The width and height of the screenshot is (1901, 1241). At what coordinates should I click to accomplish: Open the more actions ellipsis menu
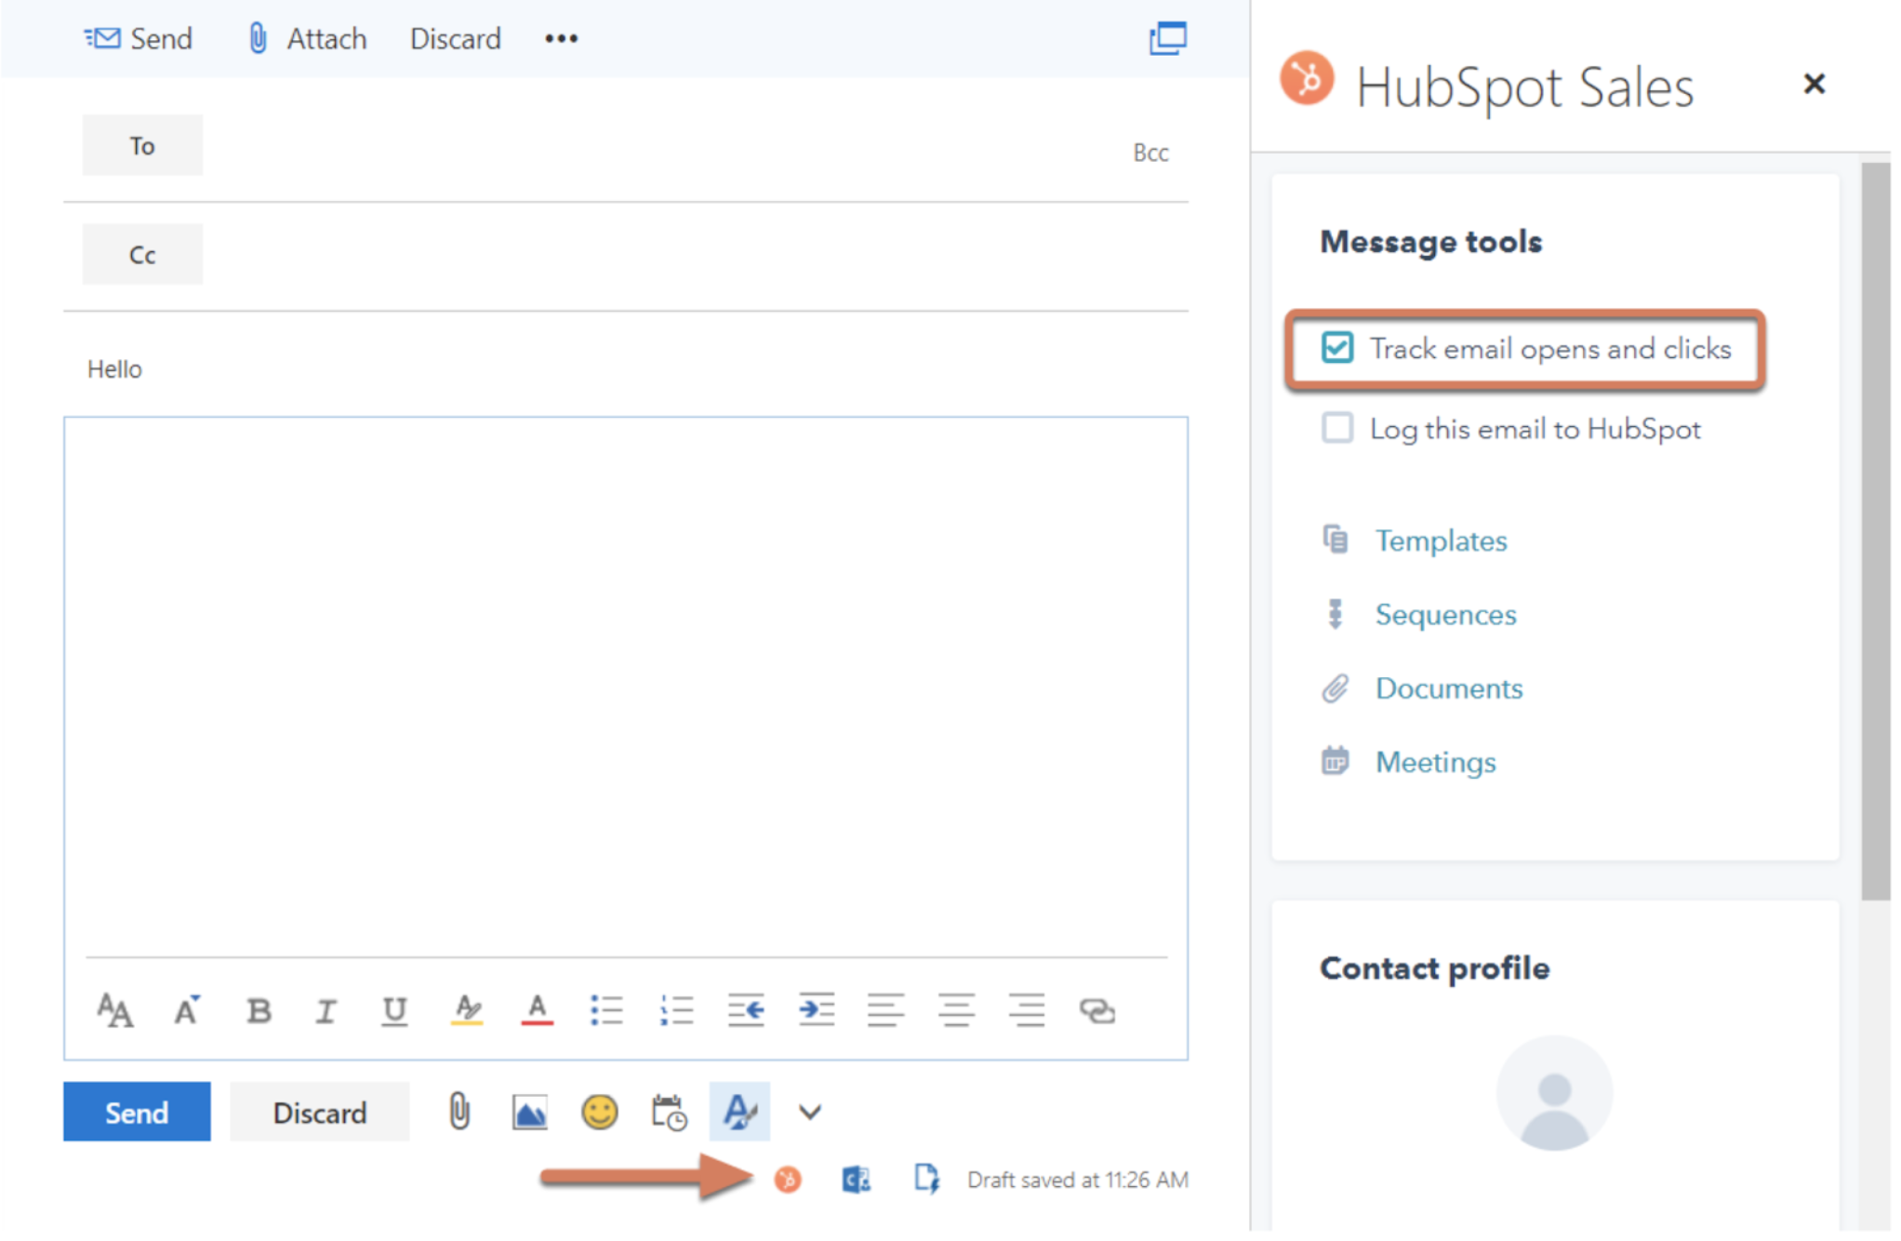click(561, 39)
